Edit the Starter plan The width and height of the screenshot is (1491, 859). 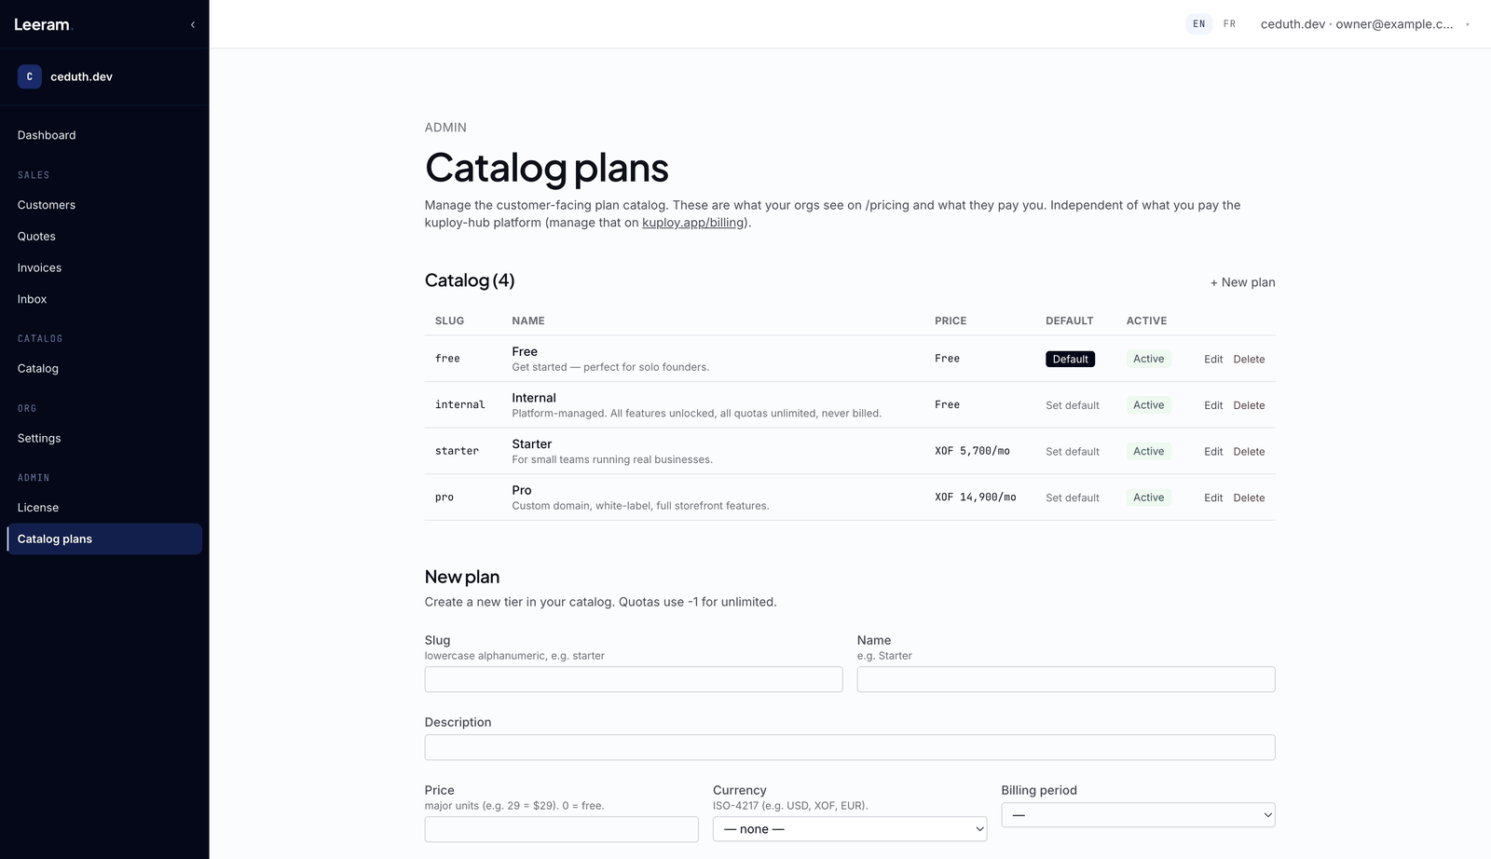(x=1213, y=452)
